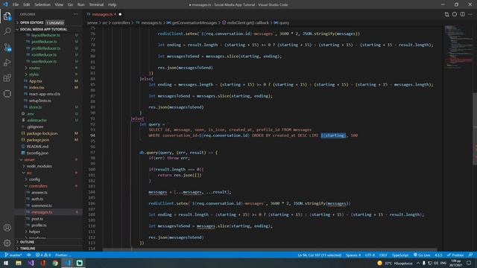Change encoding via UTF-8 status item
The width and height of the screenshot is (477, 268).
click(x=370, y=255)
